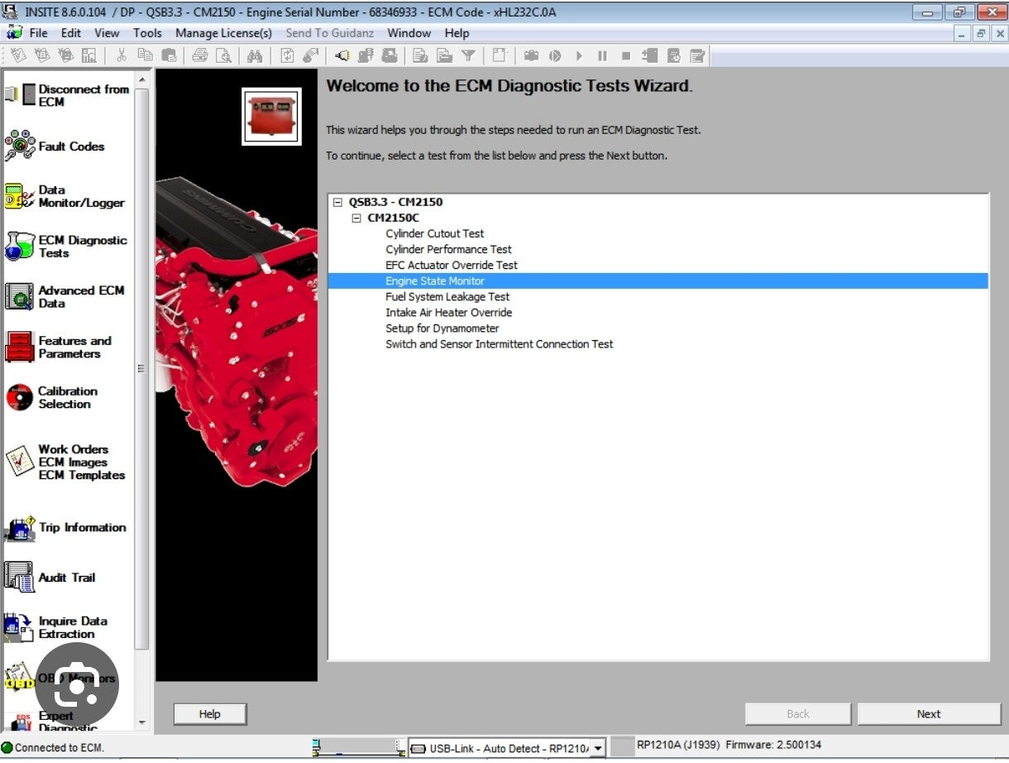Open Features and Parameters in sidebar
The width and height of the screenshot is (1009, 763).
click(58, 348)
